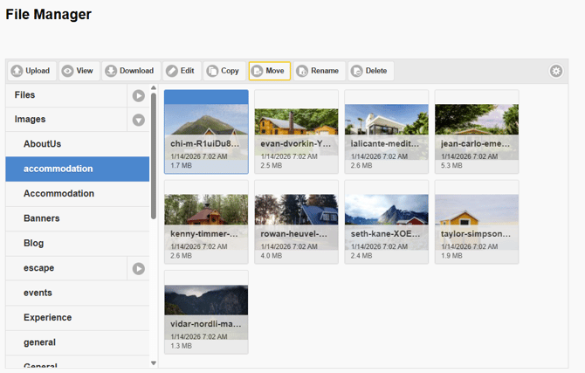This screenshot has height=373, width=585.
Task: Select the taylor-simpson image thumbnail
Action: [477, 222]
